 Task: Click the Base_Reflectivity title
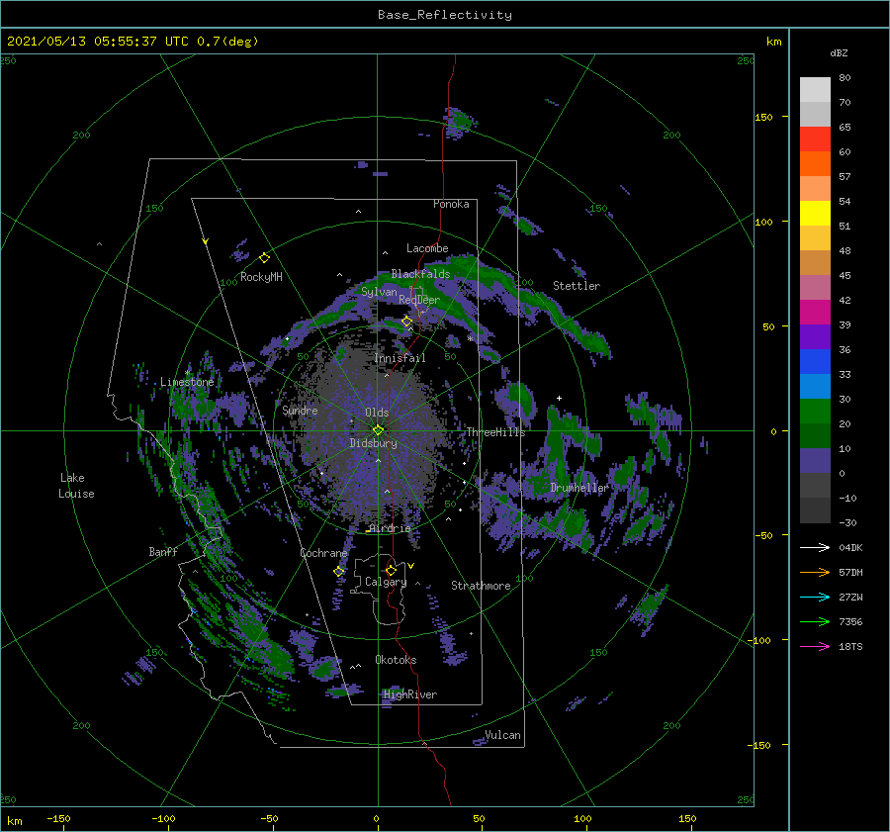coord(445,15)
